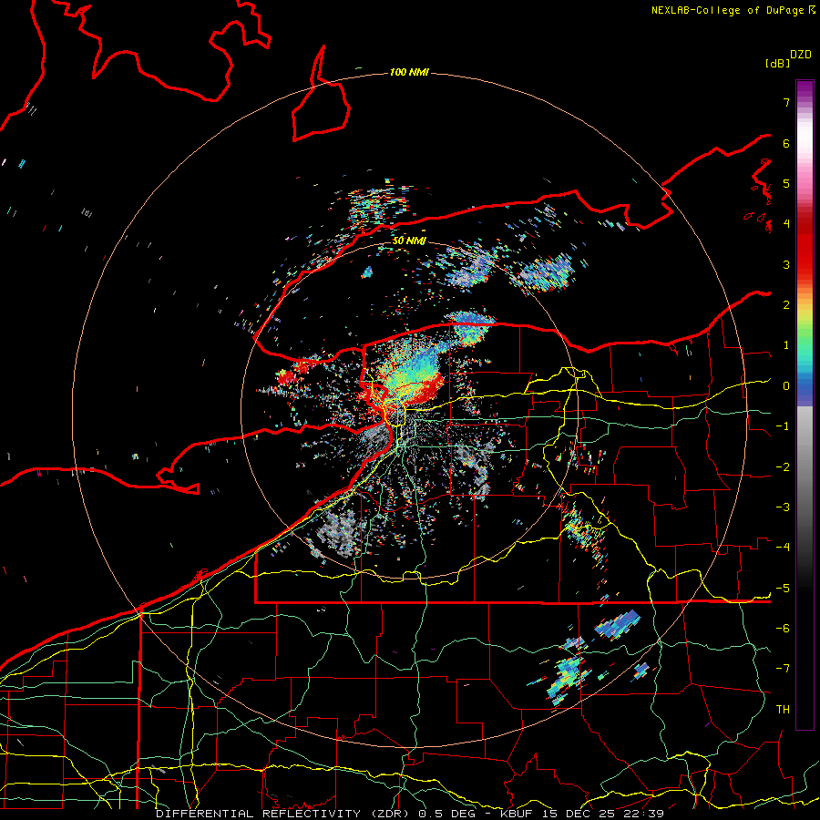Click the -4 value on the color scale
The height and width of the screenshot is (820, 820).
[783, 548]
